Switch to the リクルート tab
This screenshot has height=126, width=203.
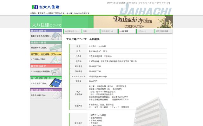pyautogui.click(x=145, y=31)
